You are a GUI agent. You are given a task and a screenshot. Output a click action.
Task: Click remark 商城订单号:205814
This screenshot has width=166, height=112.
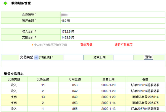click(145, 97)
